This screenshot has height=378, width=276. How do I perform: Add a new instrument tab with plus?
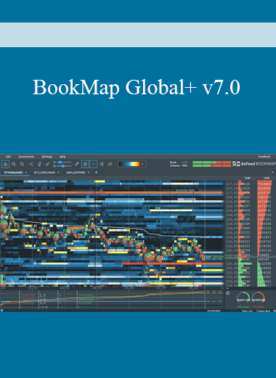[x=96, y=173]
